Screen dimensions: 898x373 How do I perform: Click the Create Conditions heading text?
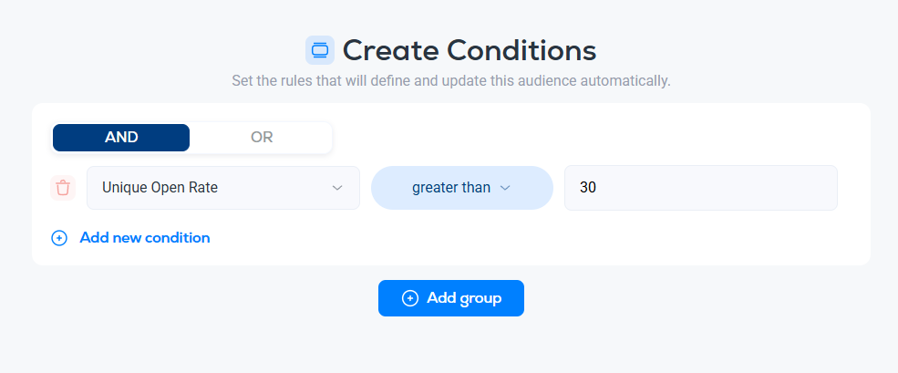pos(469,50)
